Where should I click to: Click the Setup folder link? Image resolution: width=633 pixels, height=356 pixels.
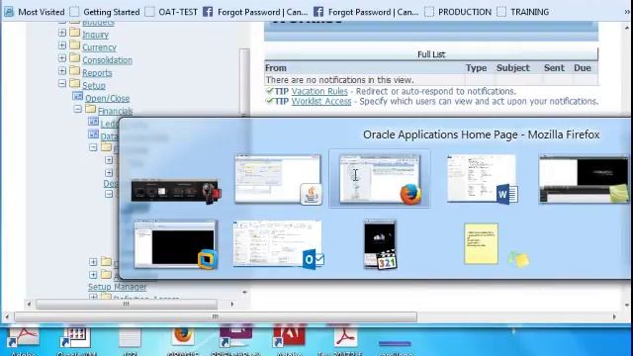click(94, 86)
